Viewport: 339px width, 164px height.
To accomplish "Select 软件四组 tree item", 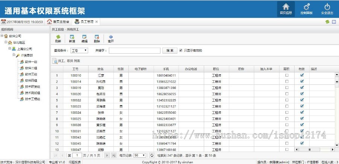I will [x=31, y=80].
